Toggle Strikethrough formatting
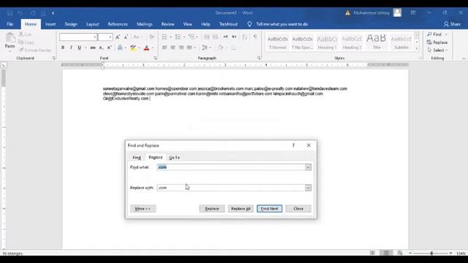468x263 pixels. click(93, 47)
